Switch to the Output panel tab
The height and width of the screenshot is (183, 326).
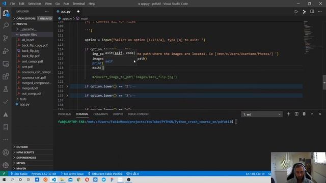coord(118,114)
